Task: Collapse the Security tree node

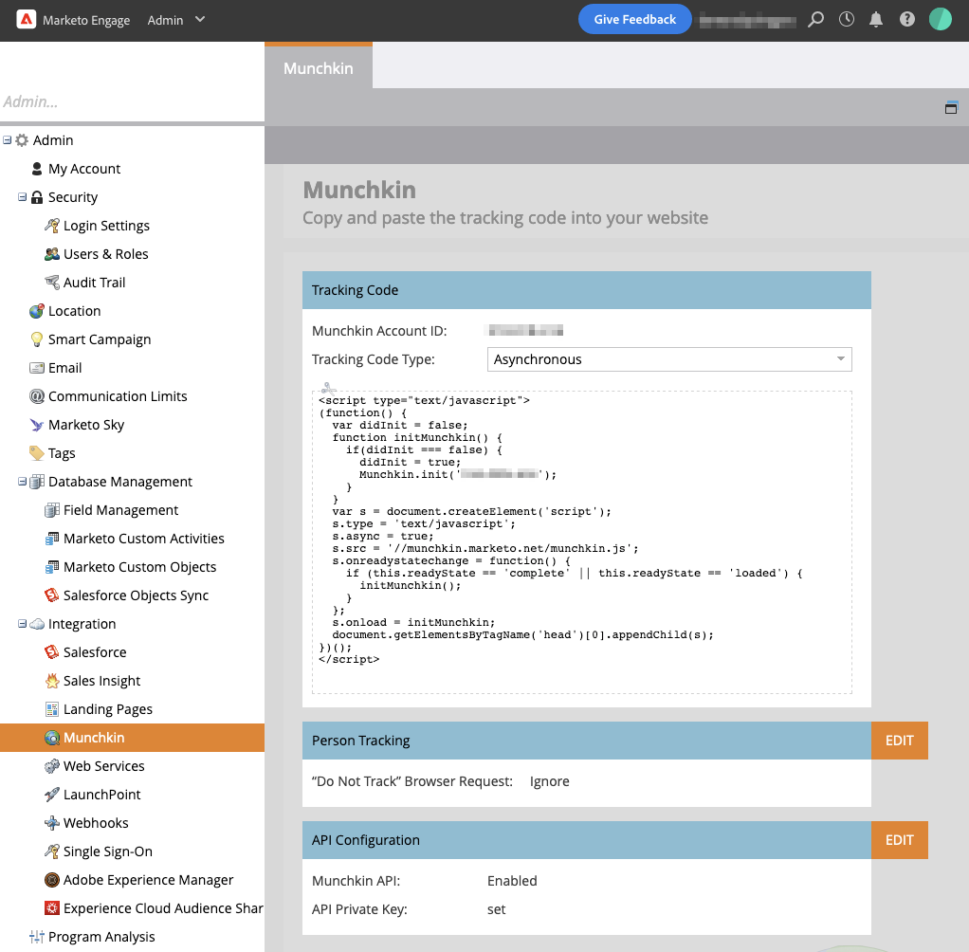Action: click(22, 197)
